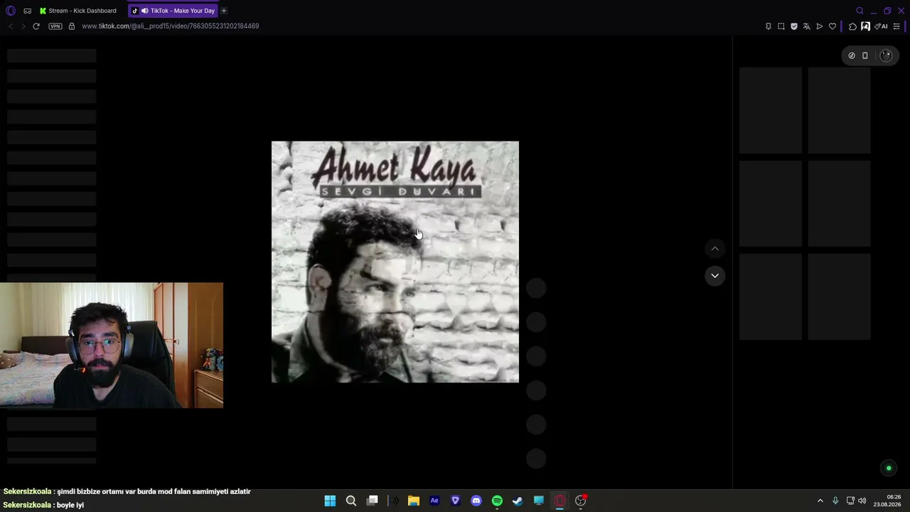
Task: Open Task View in the taskbar
Action: tap(372, 501)
